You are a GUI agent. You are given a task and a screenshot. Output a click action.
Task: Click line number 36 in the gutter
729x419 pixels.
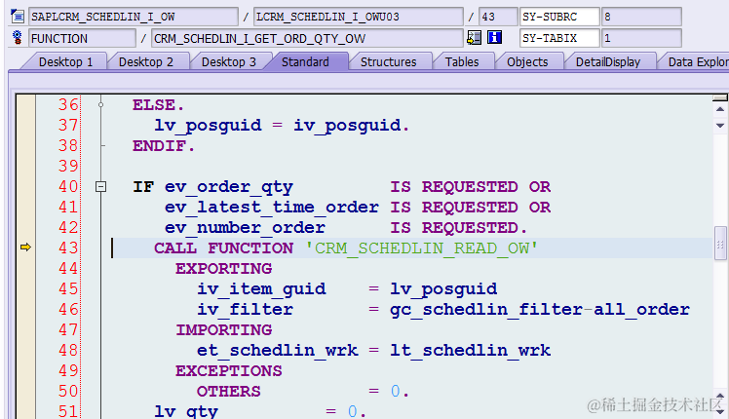[68, 104]
